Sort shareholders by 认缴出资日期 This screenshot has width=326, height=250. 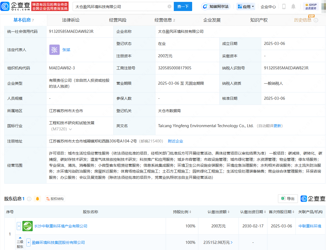click(265, 212)
